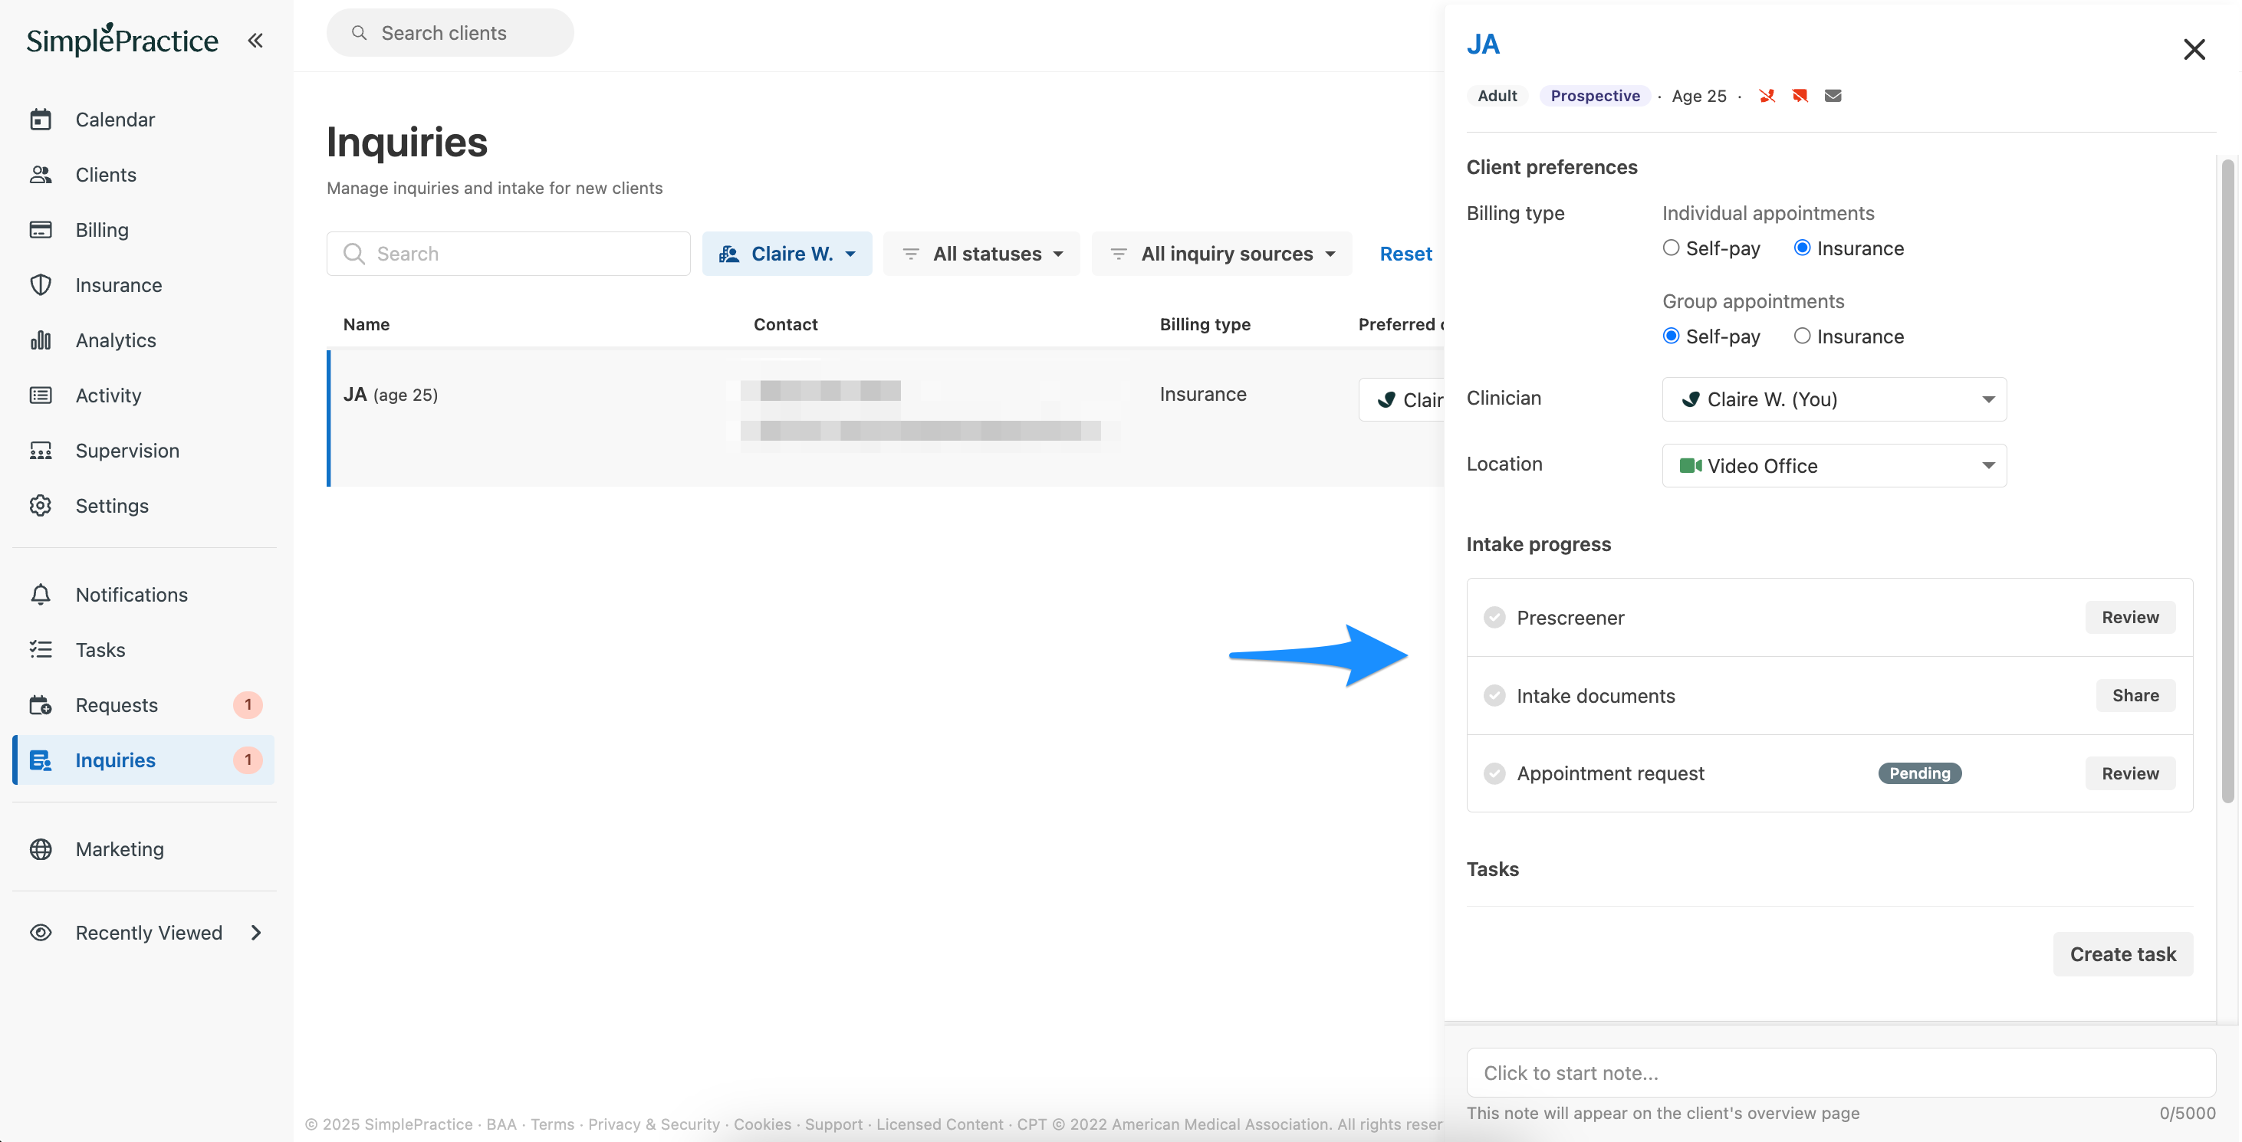
Task: Open Billing in the sidebar
Action: click(102, 230)
